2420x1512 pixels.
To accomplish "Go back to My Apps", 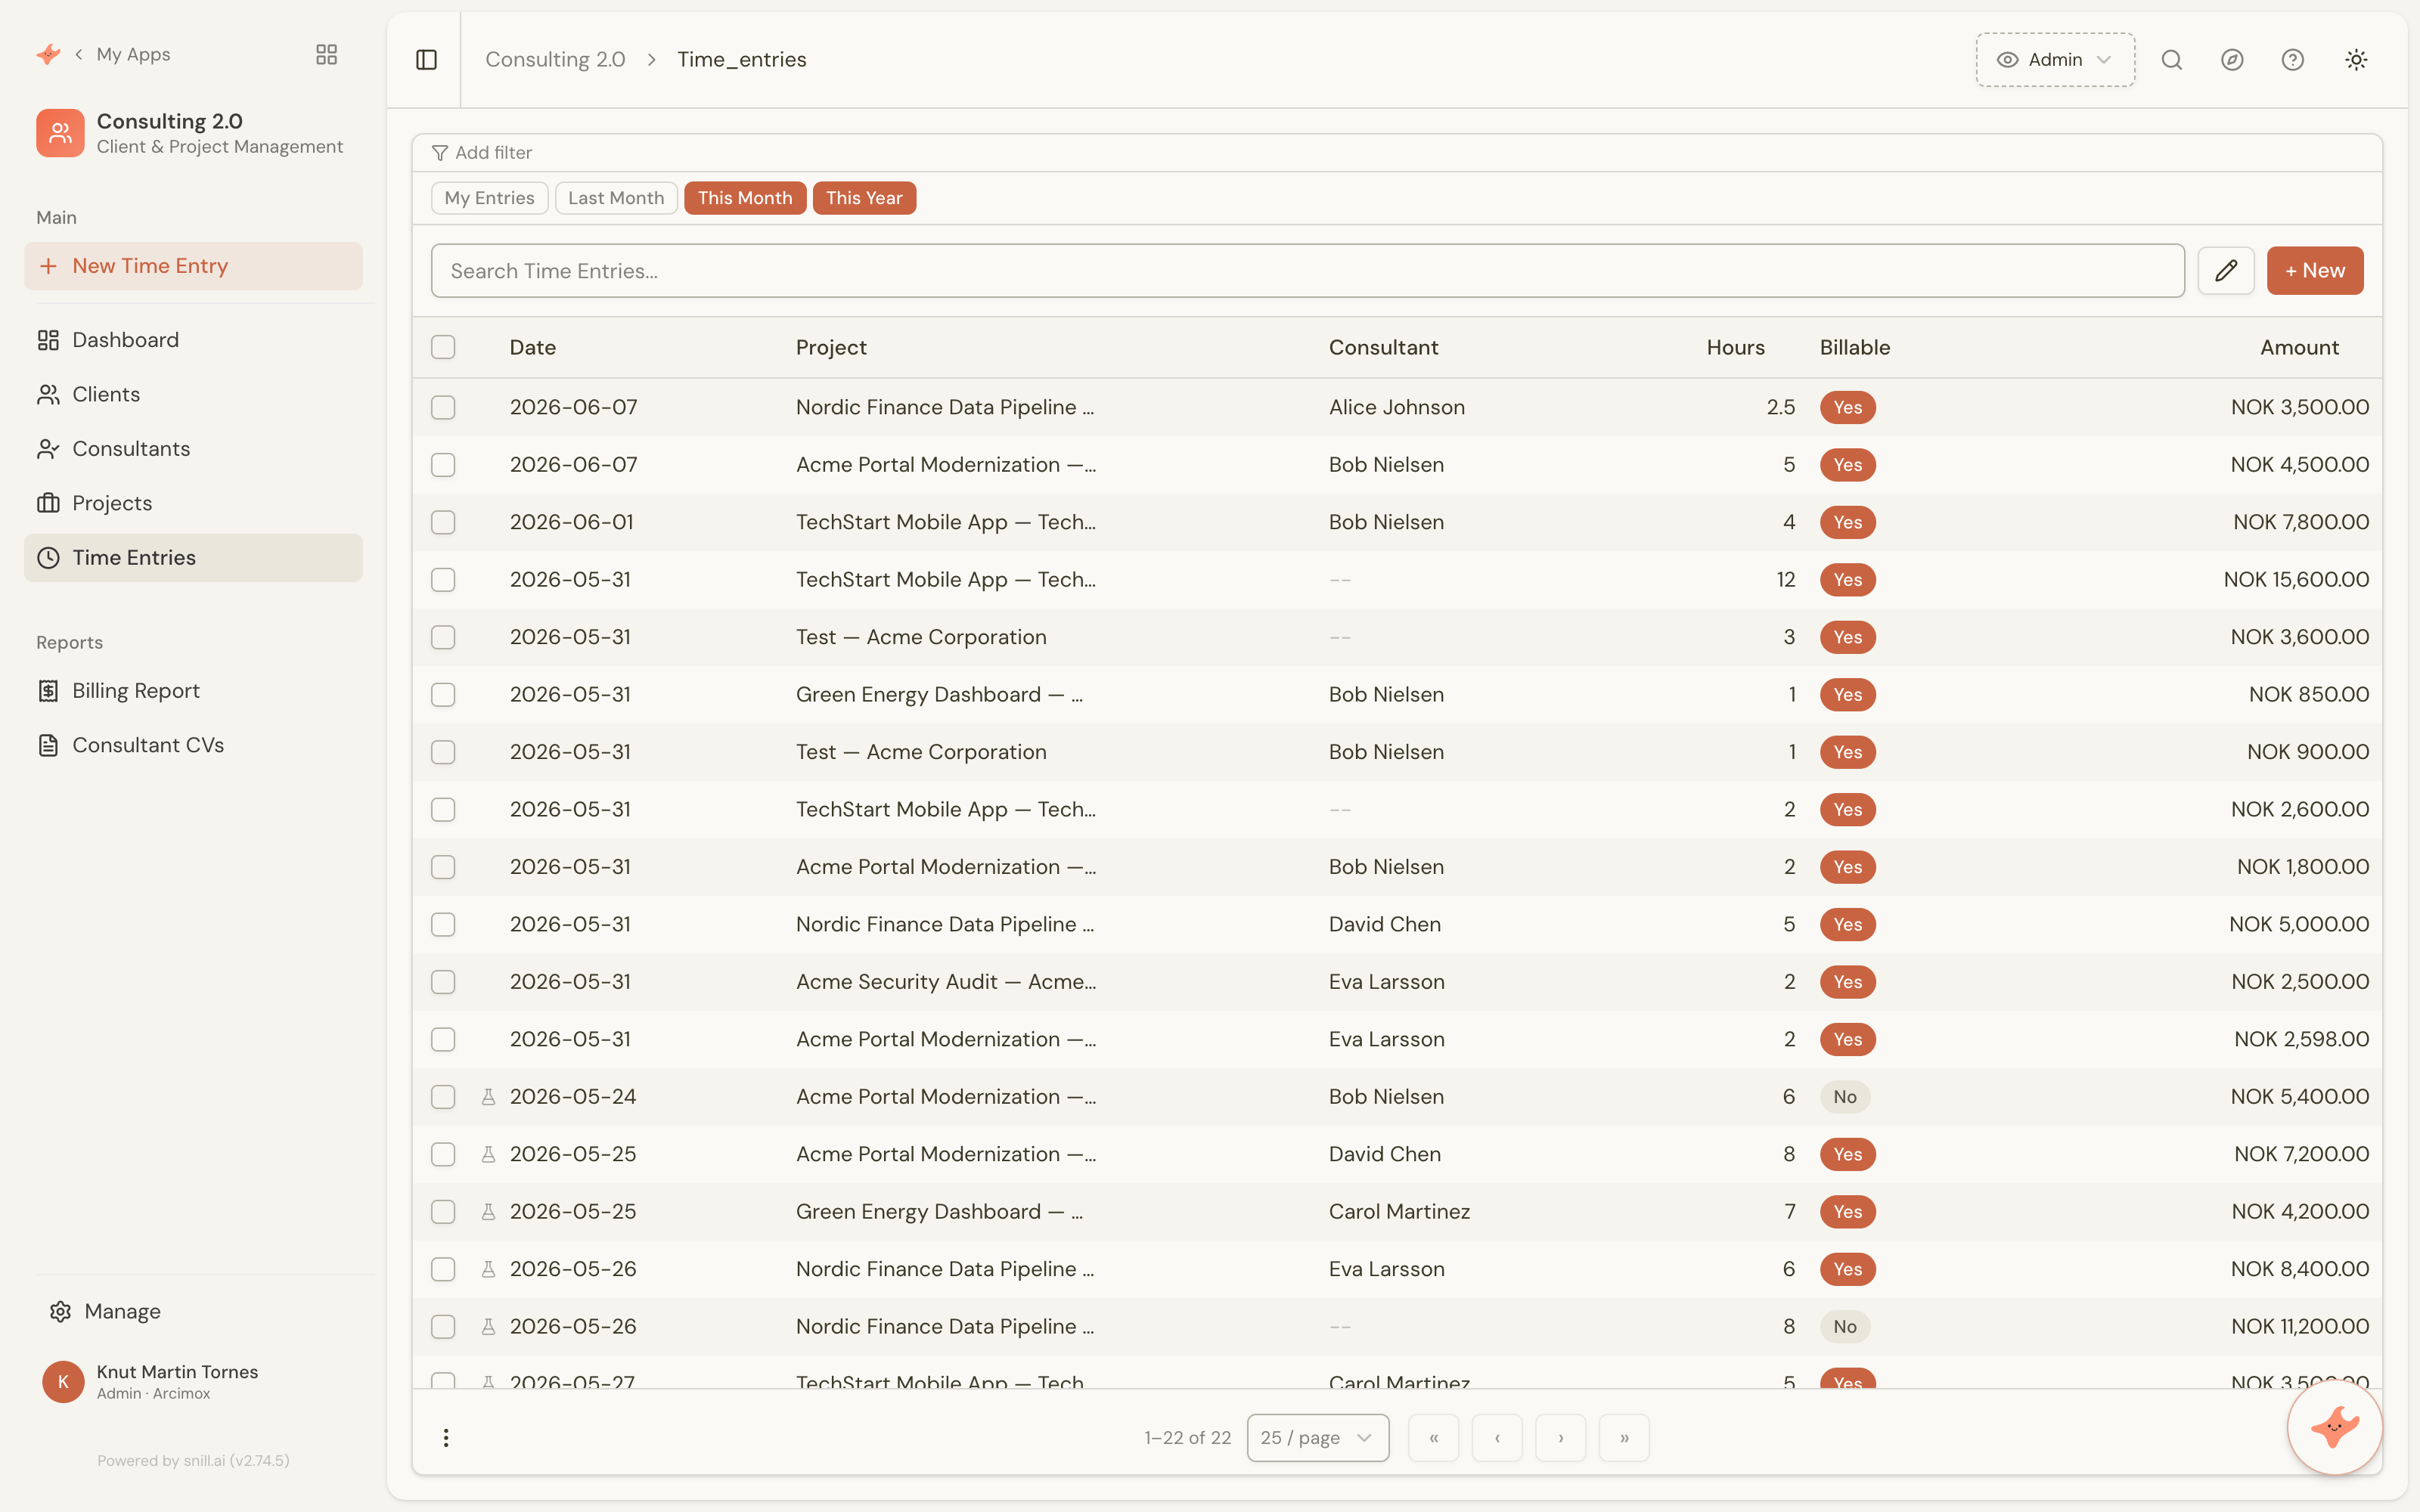I will (122, 54).
